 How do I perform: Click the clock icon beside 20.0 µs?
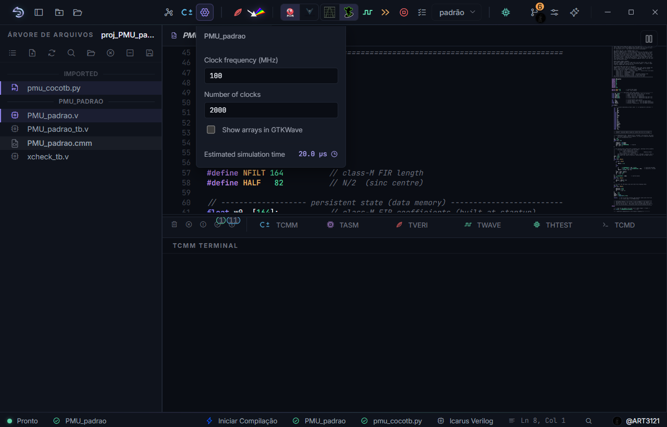click(x=335, y=154)
